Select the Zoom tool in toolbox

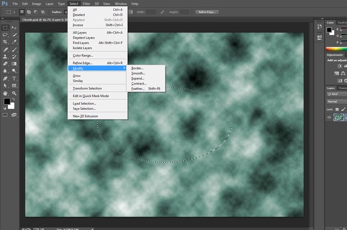click(x=14, y=93)
